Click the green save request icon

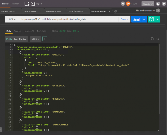pyautogui.click(x=151, y=19)
